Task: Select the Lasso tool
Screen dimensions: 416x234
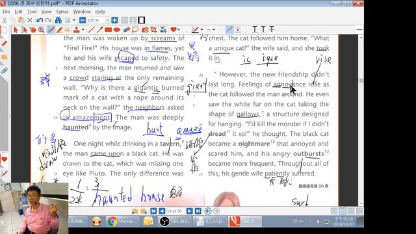Action: coord(135,30)
